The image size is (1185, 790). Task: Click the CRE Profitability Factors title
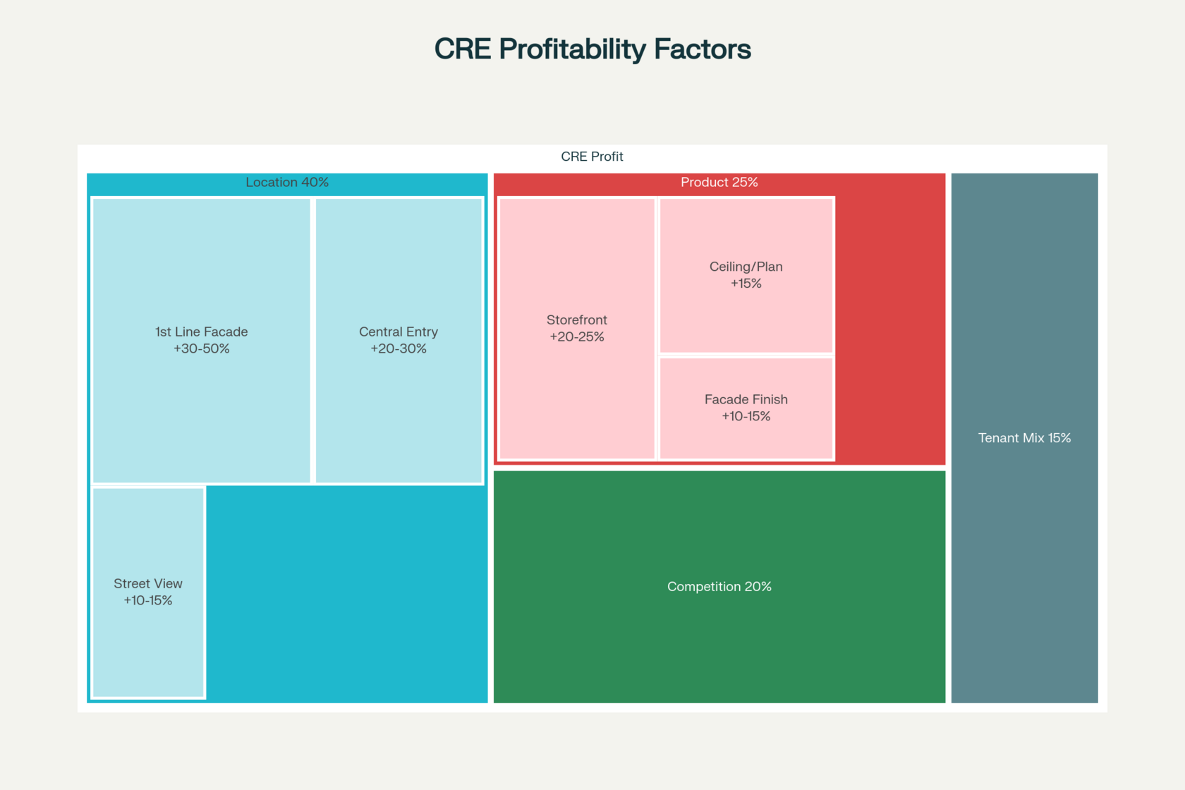[x=592, y=49]
